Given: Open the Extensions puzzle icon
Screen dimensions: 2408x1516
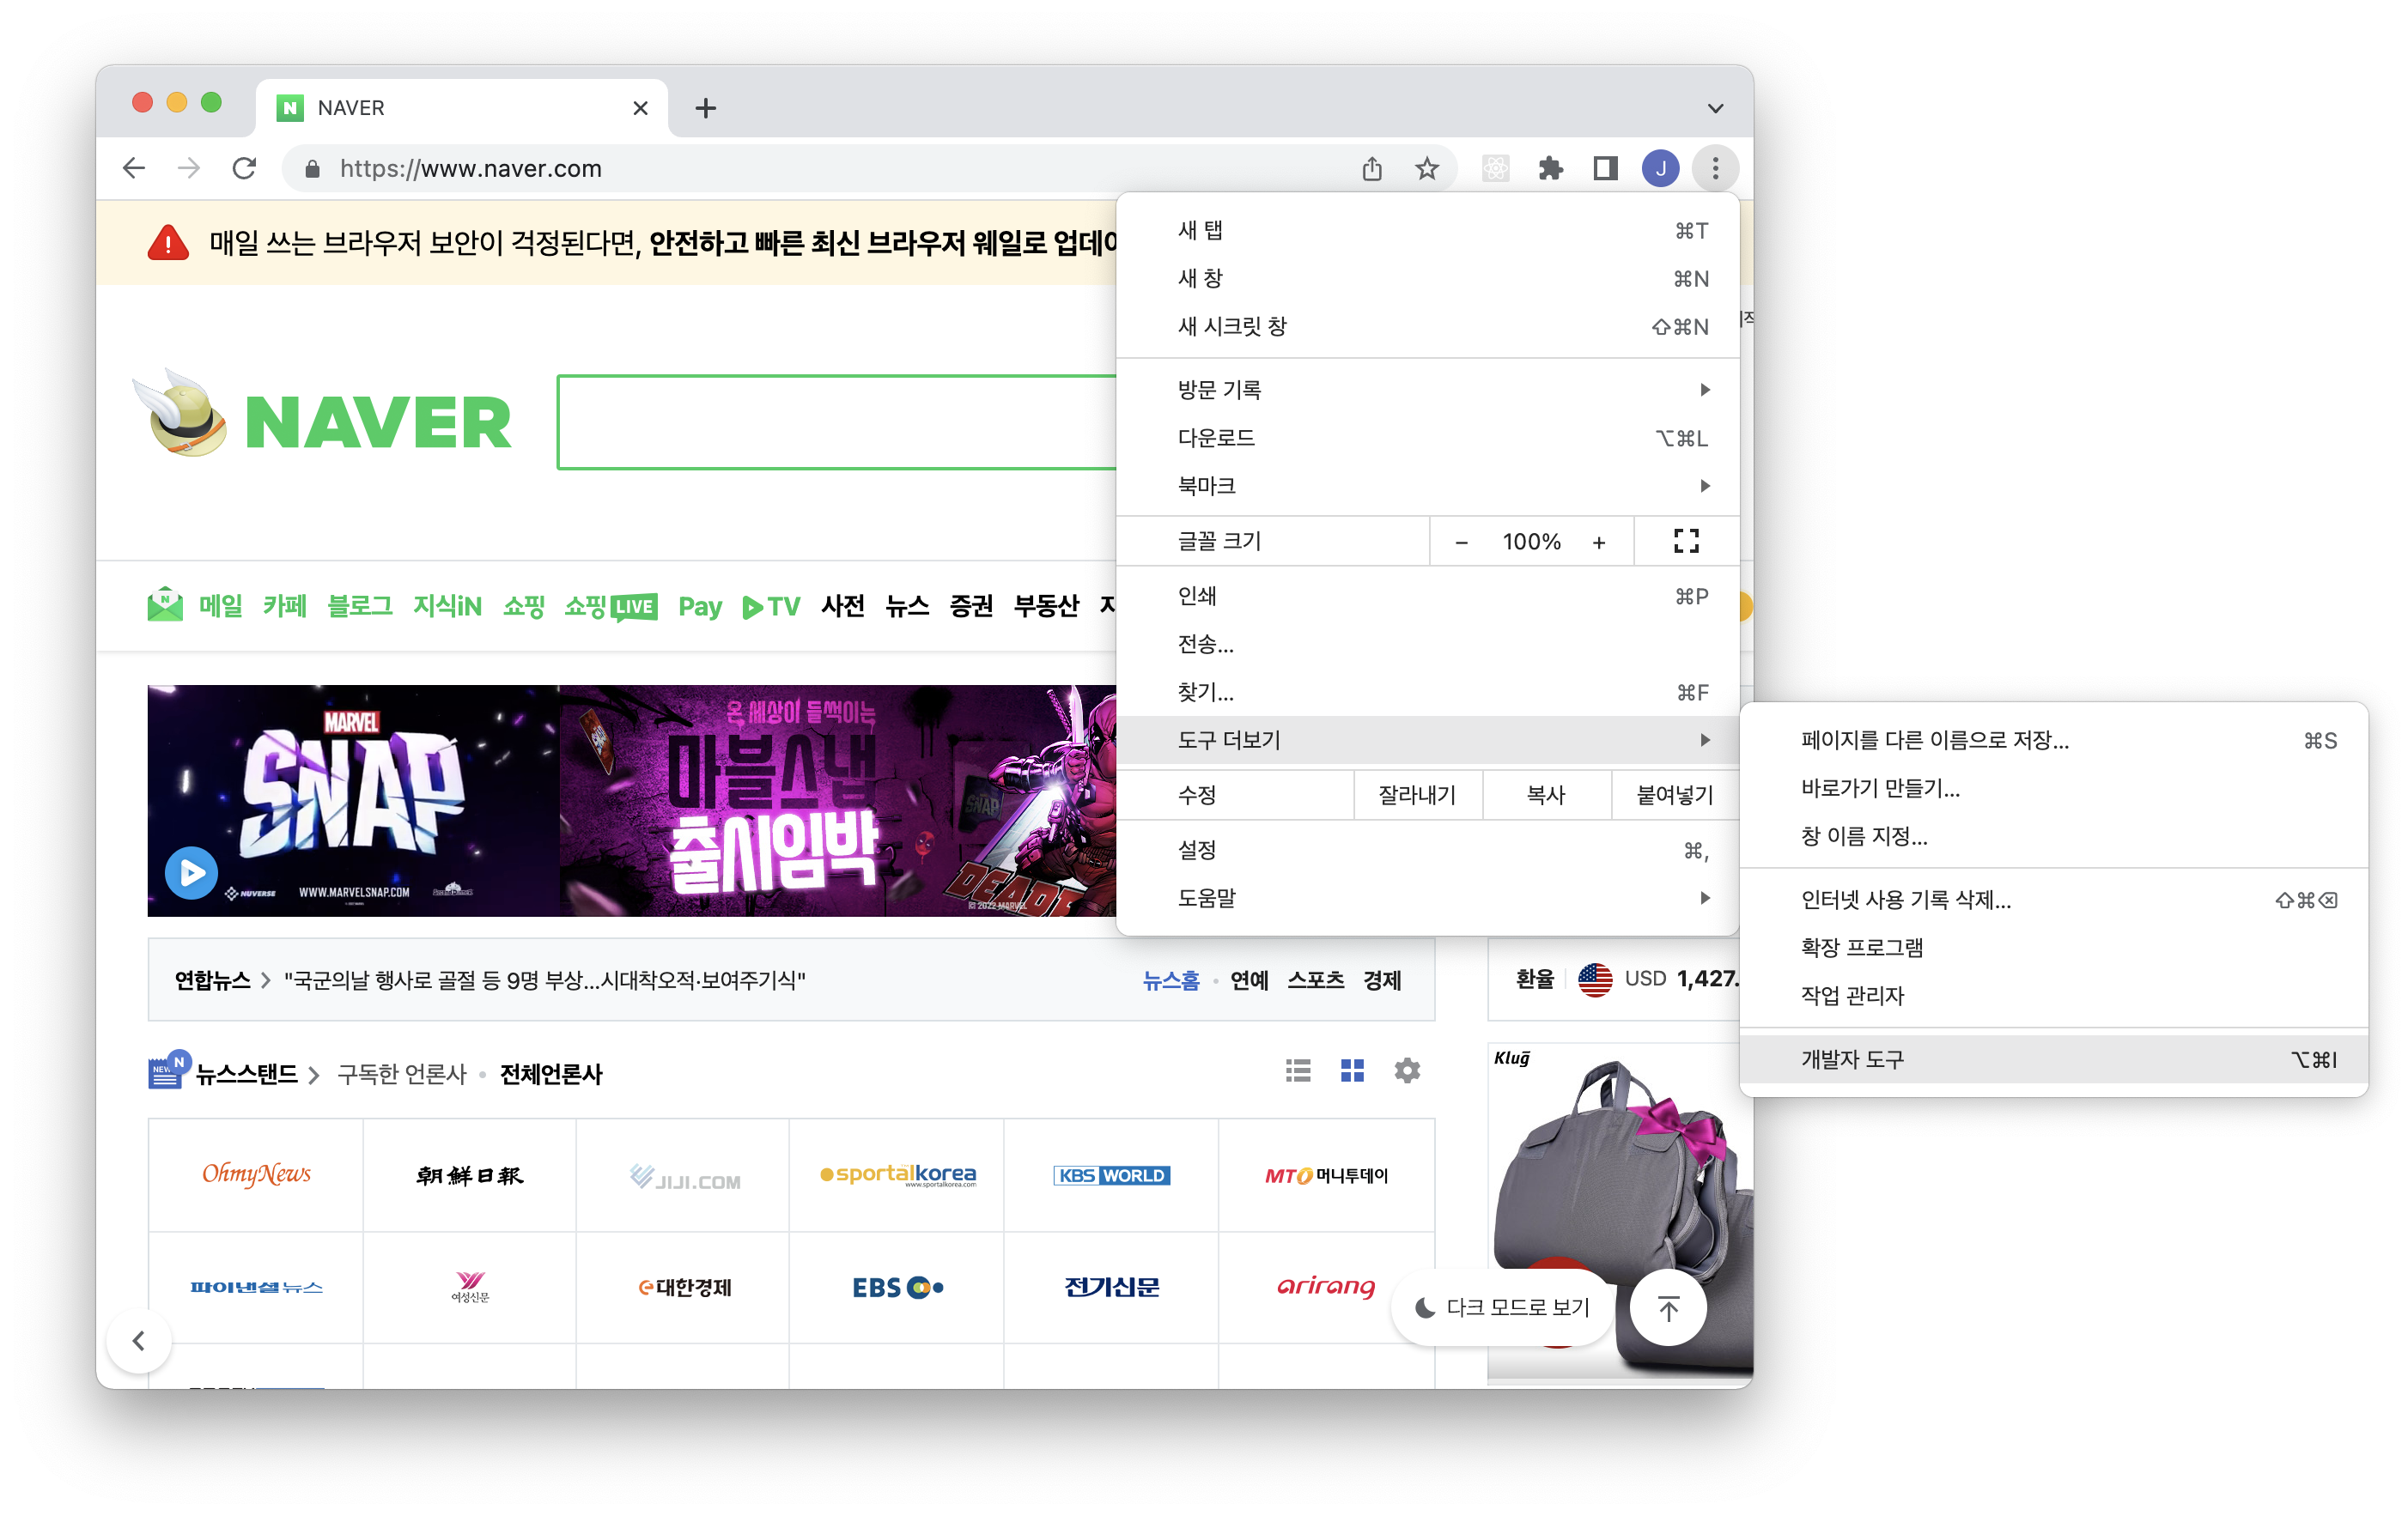Looking at the screenshot, I should (x=1550, y=169).
